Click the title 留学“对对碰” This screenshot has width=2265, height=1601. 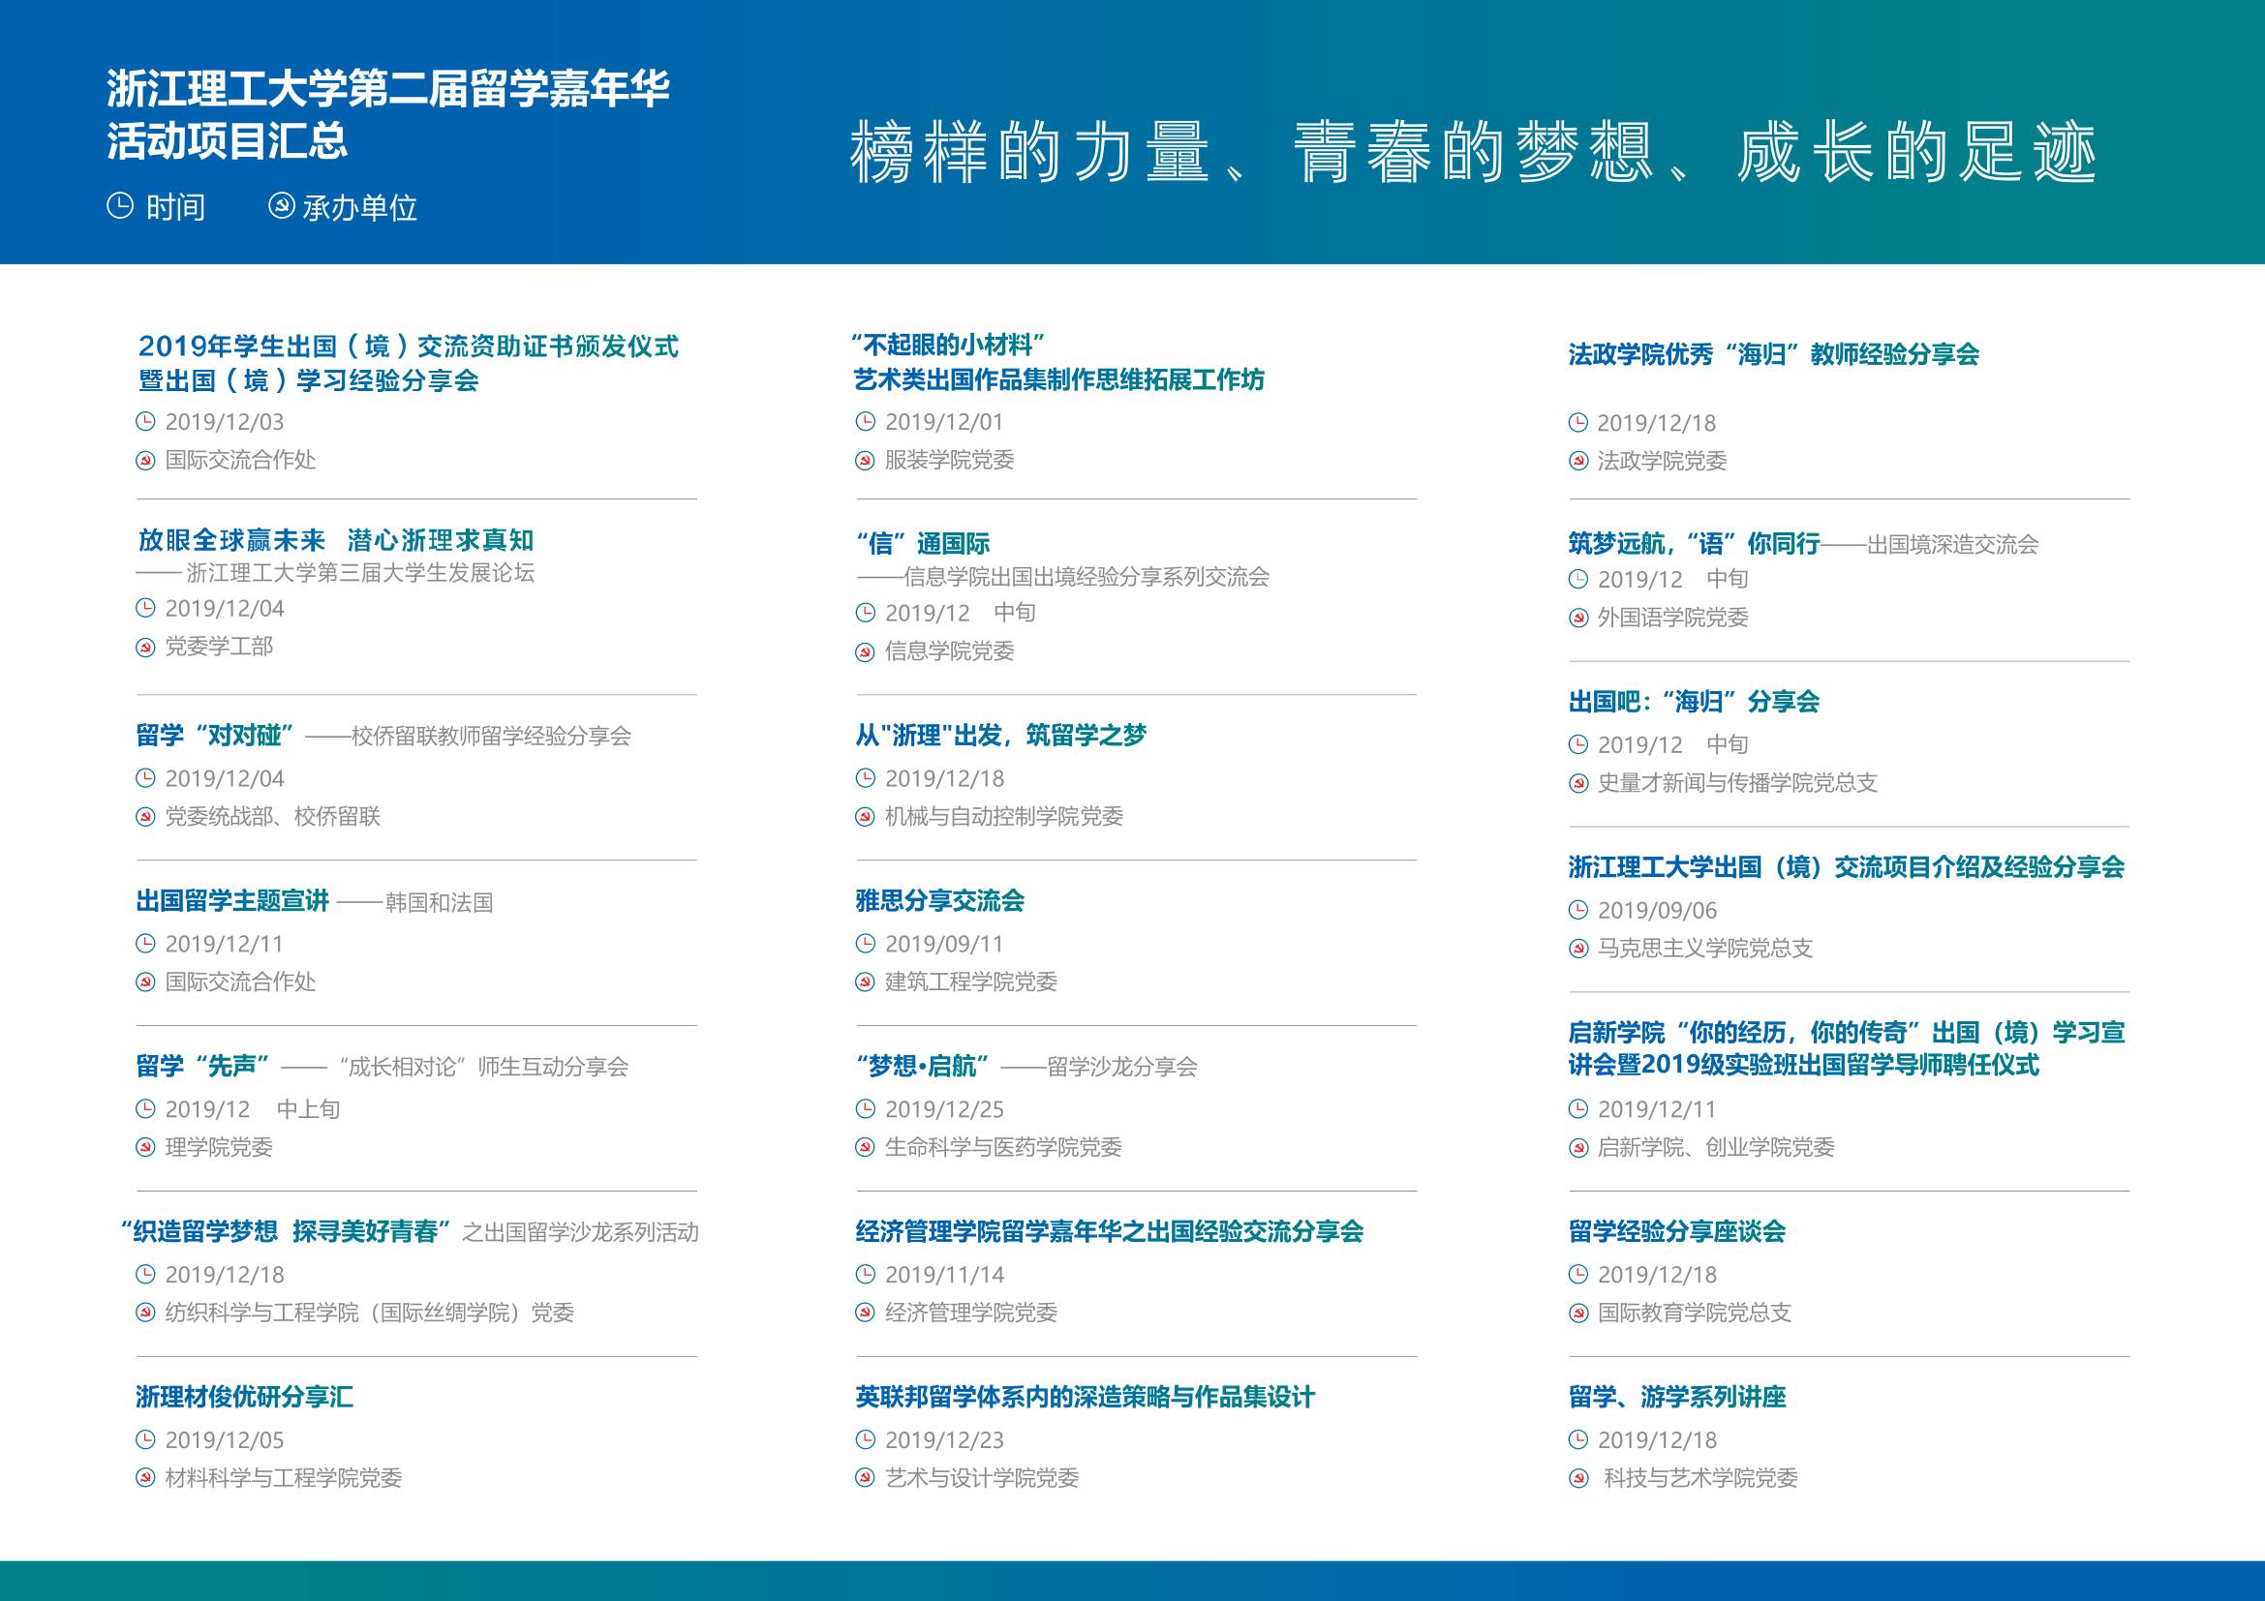pos(215,735)
